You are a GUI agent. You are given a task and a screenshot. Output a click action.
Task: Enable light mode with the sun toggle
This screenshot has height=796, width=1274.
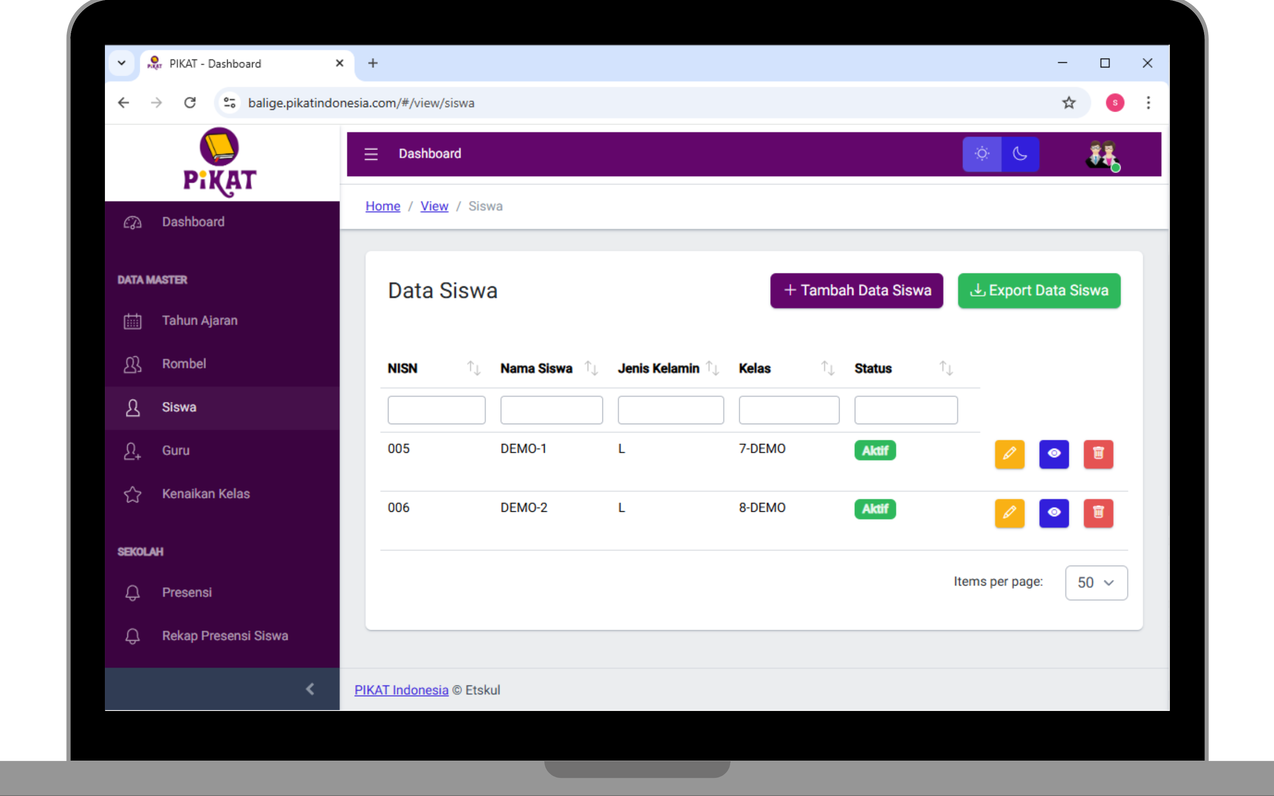(x=981, y=154)
